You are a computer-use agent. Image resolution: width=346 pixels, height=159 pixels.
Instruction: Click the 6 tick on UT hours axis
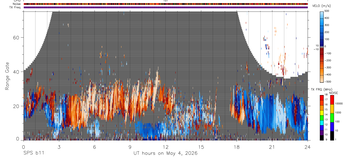(x=94, y=147)
